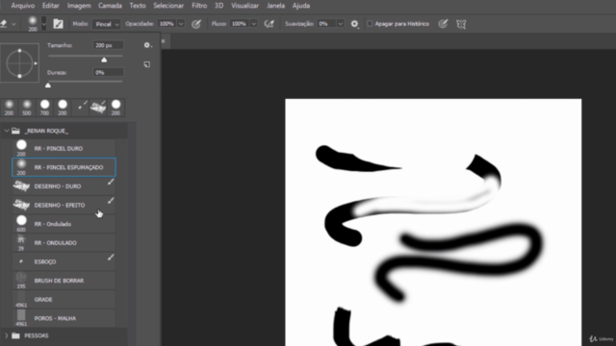Collapse the _RENAN ROQUE_ brush folder
The height and width of the screenshot is (346, 616).
click(x=7, y=131)
